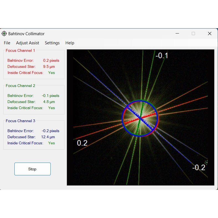Screen dimensions: 218x218
Task: Click the Bahtinov Collimator app icon
Action: 4,34
